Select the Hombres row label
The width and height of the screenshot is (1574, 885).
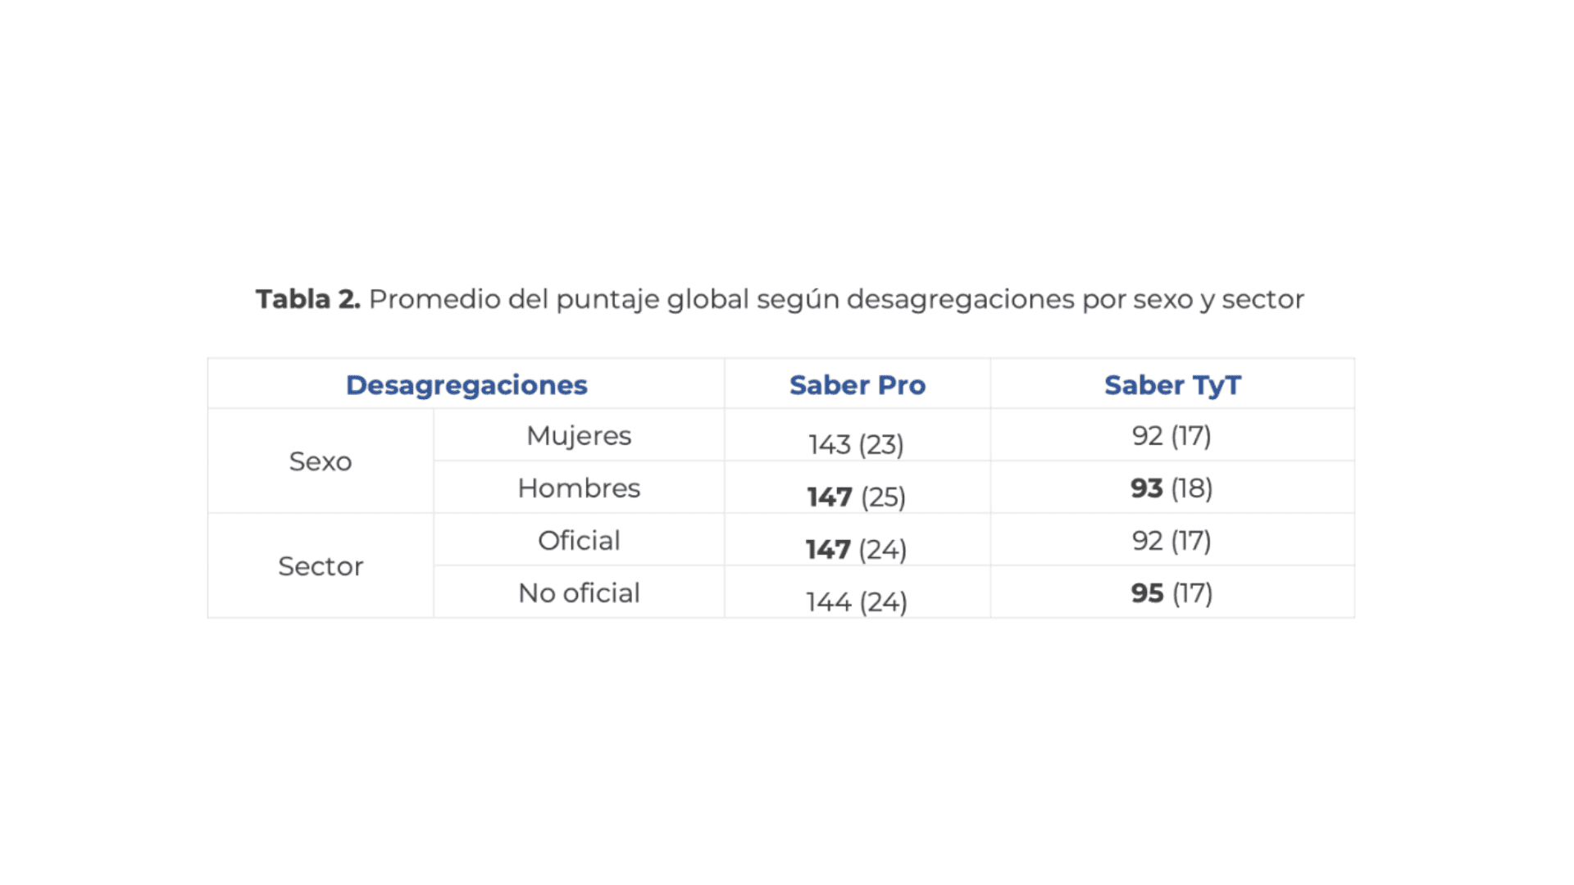[x=579, y=488]
